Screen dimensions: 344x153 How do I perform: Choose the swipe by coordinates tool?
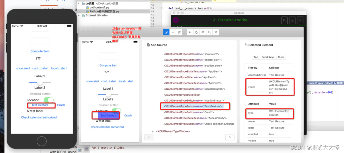click(x=173, y=32)
